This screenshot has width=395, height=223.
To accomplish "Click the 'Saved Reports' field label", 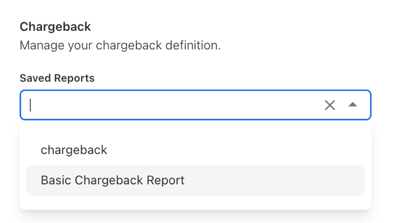I will click(x=57, y=79).
